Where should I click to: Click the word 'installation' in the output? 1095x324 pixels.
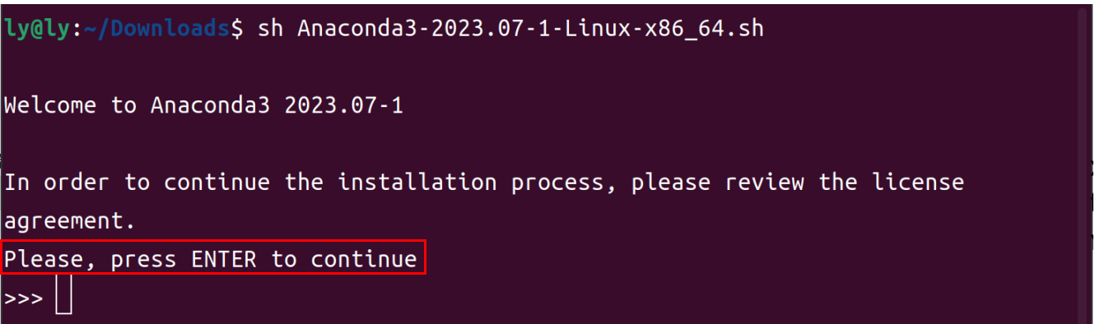[x=417, y=182]
